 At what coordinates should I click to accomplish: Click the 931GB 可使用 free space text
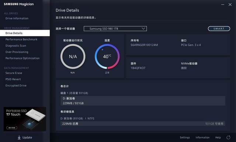(214, 124)
